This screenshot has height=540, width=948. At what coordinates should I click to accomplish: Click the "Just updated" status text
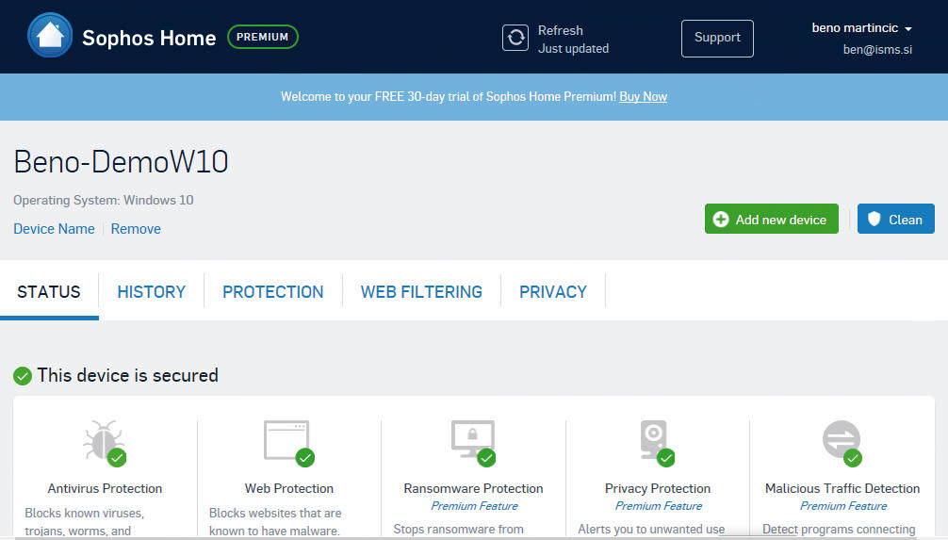point(573,49)
